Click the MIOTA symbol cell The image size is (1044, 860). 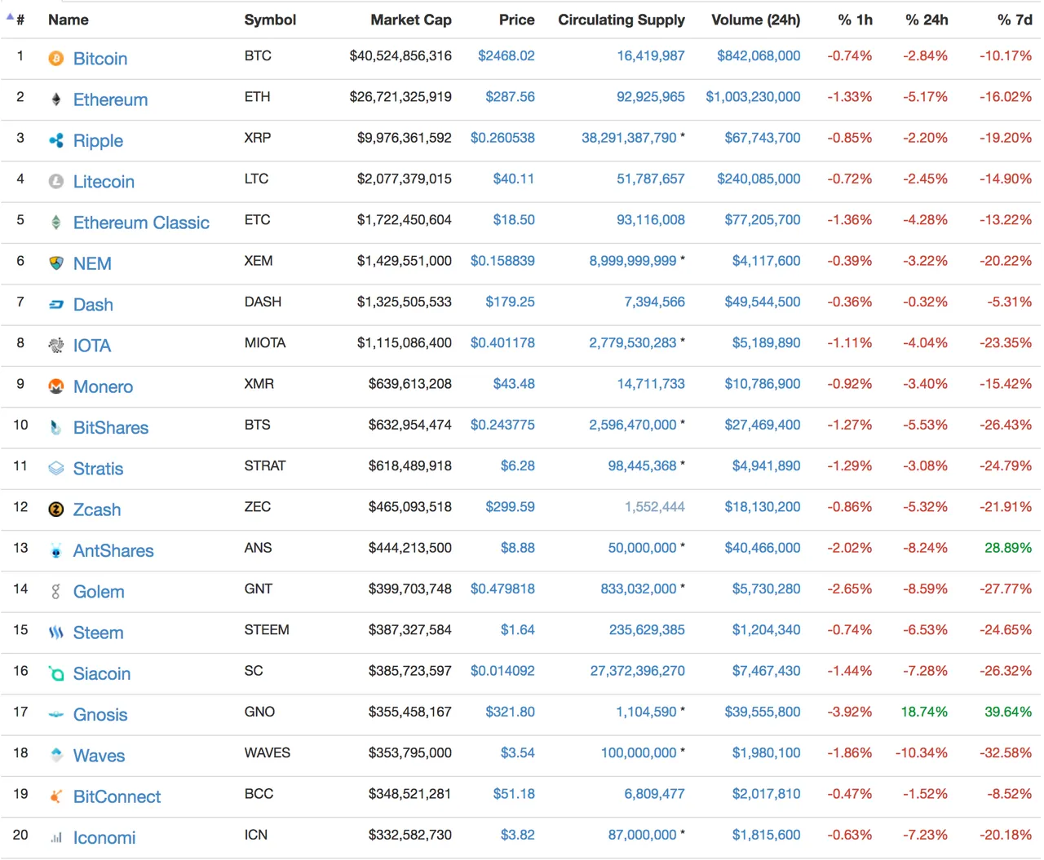pyautogui.click(x=265, y=342)
